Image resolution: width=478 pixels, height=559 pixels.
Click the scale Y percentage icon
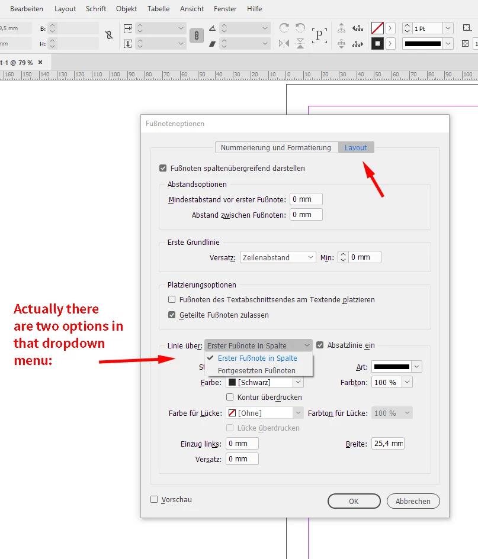pos(128,44)
